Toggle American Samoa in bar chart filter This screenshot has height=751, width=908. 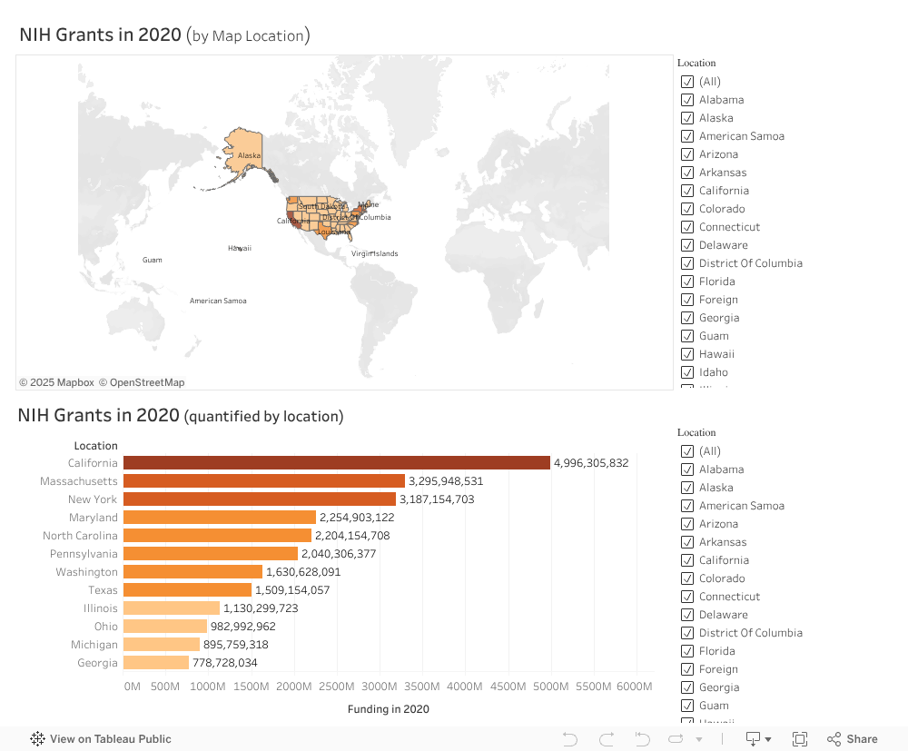point(687,506)
